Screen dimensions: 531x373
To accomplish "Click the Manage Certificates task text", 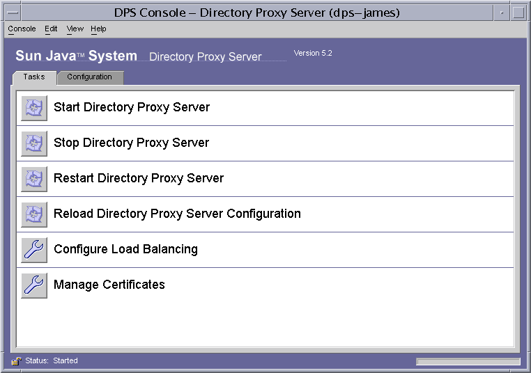I will point(109,285).
